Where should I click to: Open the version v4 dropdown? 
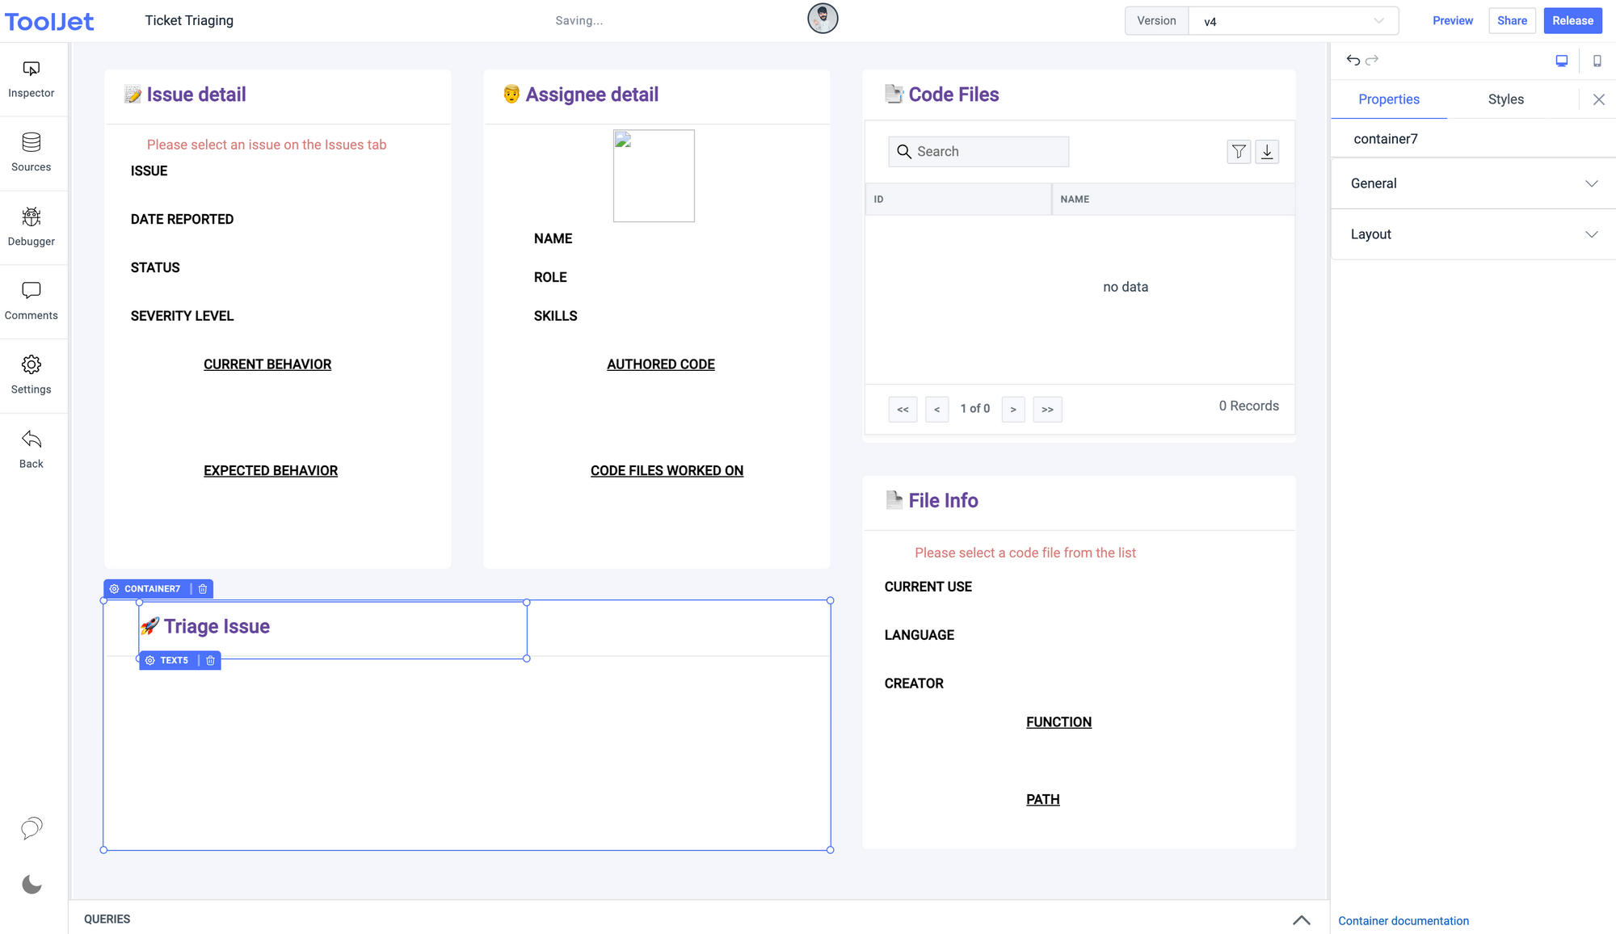[x=1293, y=21]
